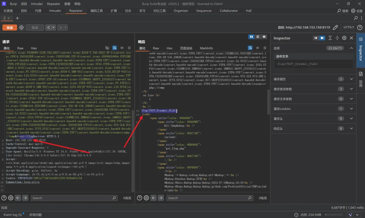Switch to combined tabbed layout
The image size is (365, 218).
point(264,37)
